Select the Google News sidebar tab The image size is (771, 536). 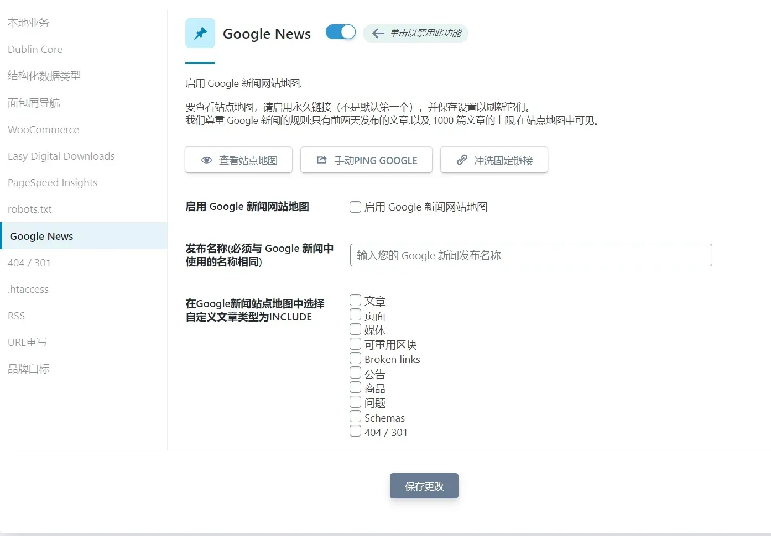pos(84,236)
